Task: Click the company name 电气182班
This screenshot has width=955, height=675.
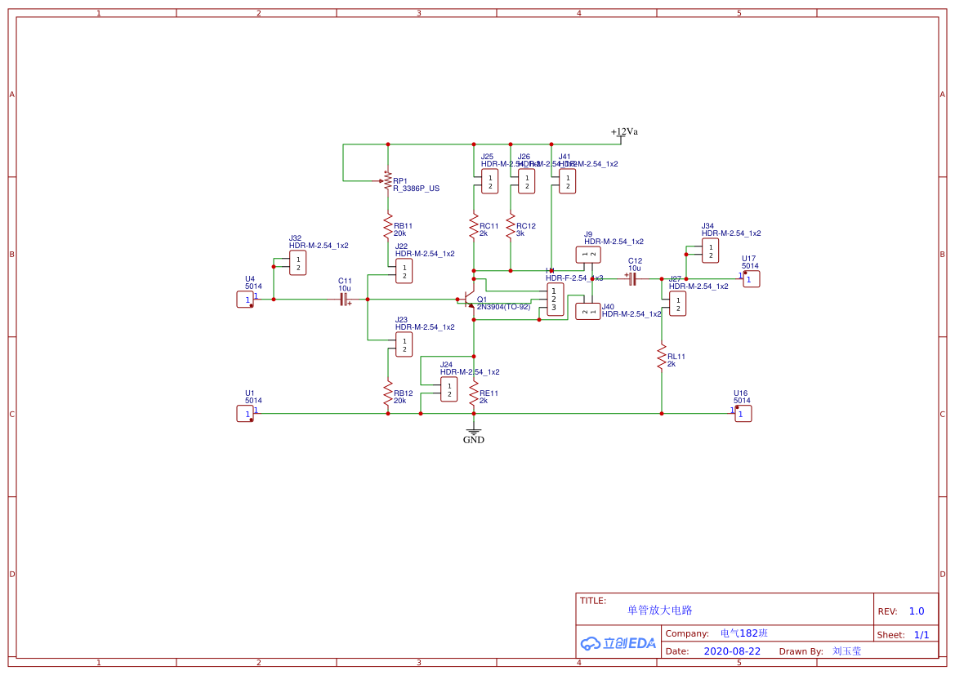Action: tap(743, 633)
